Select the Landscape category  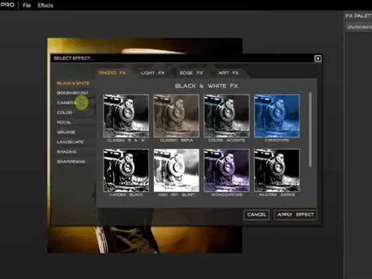pos(70,142)
